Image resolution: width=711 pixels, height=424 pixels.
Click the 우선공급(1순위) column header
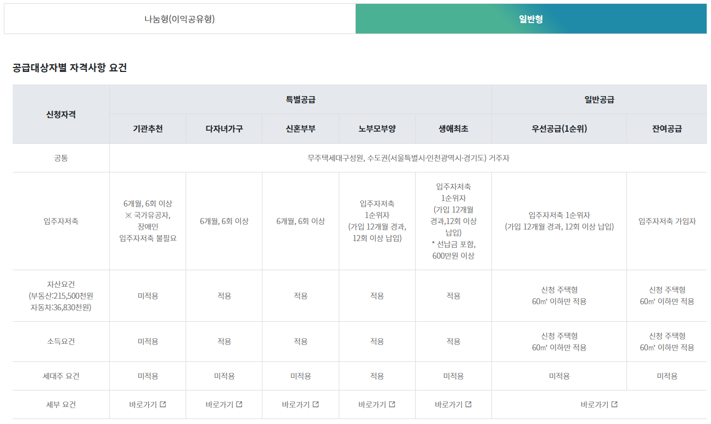(559, 129)
